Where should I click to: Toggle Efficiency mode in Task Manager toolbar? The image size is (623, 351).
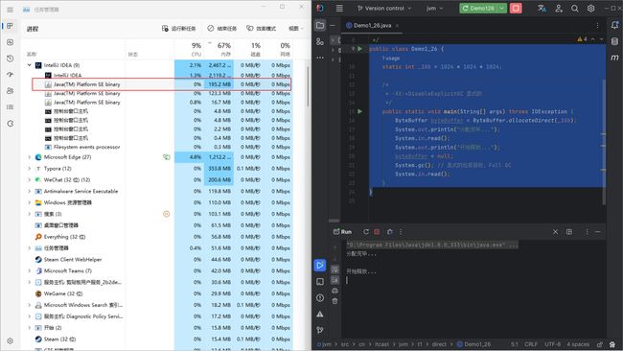tap(261, 29)
